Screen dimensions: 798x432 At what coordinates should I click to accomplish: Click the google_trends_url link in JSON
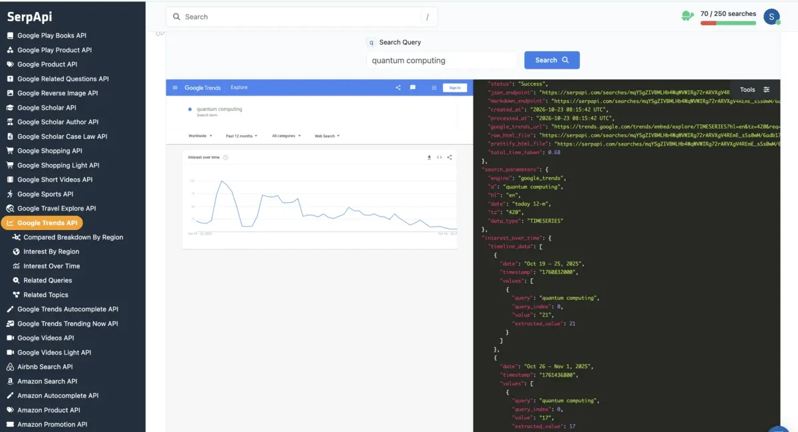(667, 126)
